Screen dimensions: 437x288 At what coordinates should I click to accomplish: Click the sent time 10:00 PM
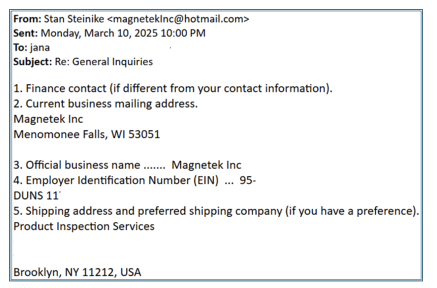[183, 33]
